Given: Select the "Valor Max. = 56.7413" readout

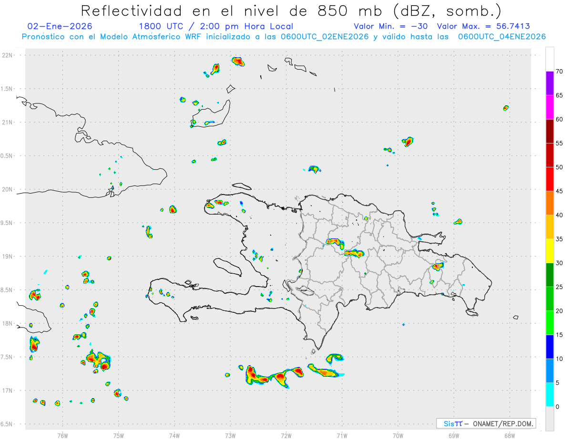Looking at the screenshot, I should [483, 26].
